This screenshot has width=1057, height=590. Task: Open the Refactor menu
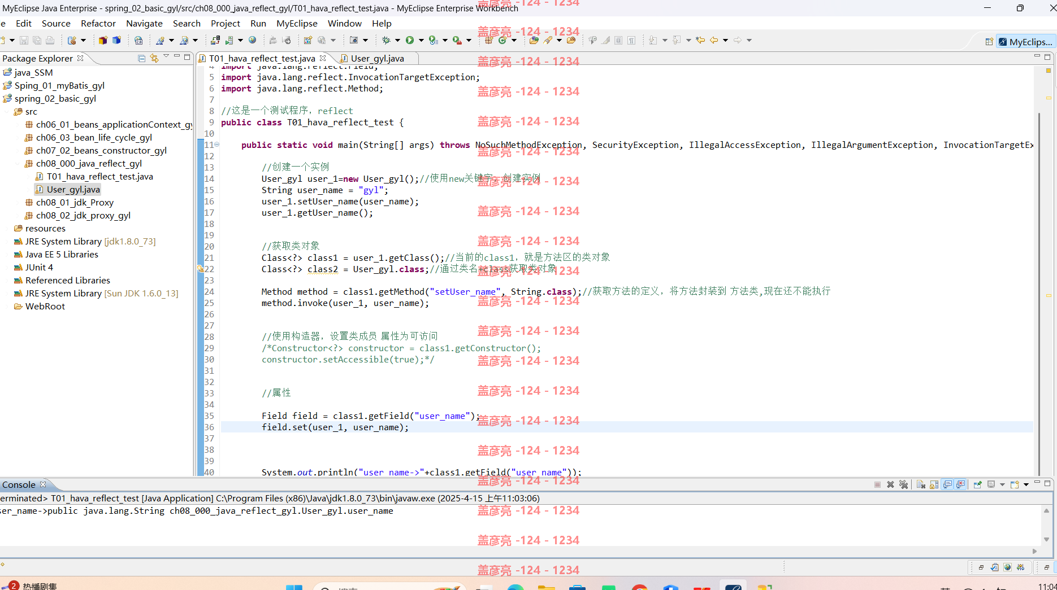pyautogui.click(x=98, y=23)
